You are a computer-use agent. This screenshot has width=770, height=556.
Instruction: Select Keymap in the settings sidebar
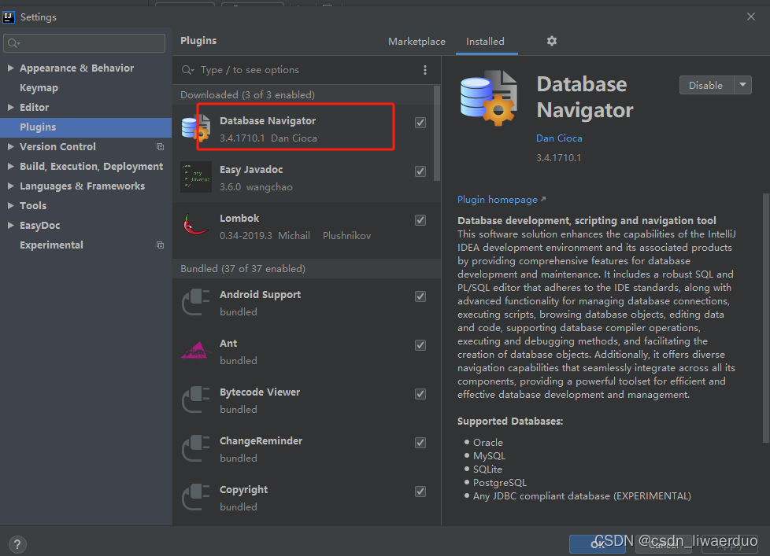(38, 87)
